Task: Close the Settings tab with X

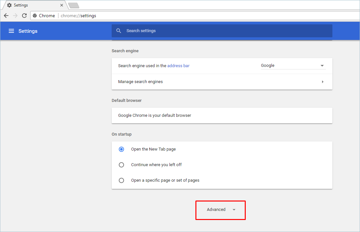Action: pyautogui.click(x=62, y=5)
